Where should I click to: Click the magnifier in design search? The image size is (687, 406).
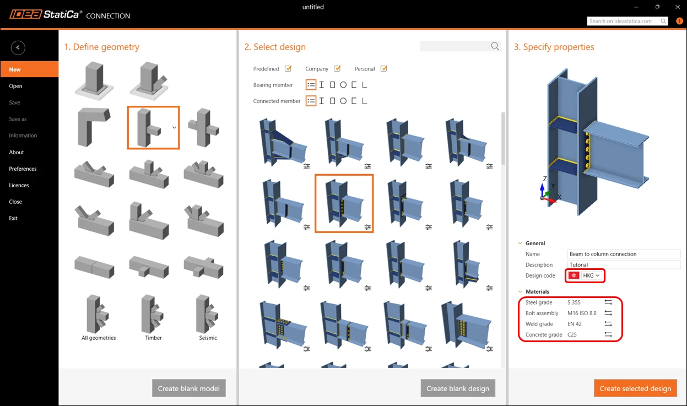(x=495, y=46)
